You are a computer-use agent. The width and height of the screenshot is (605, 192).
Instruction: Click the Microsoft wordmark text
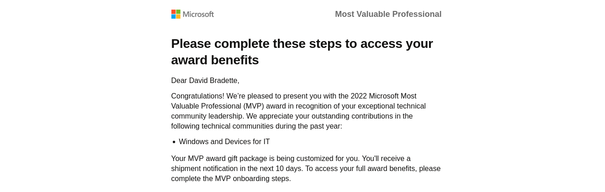pos(198,14)
